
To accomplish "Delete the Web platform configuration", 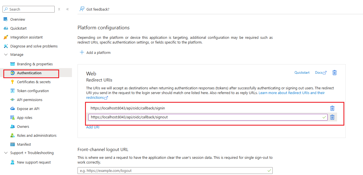I will click(x=335, y=73).
